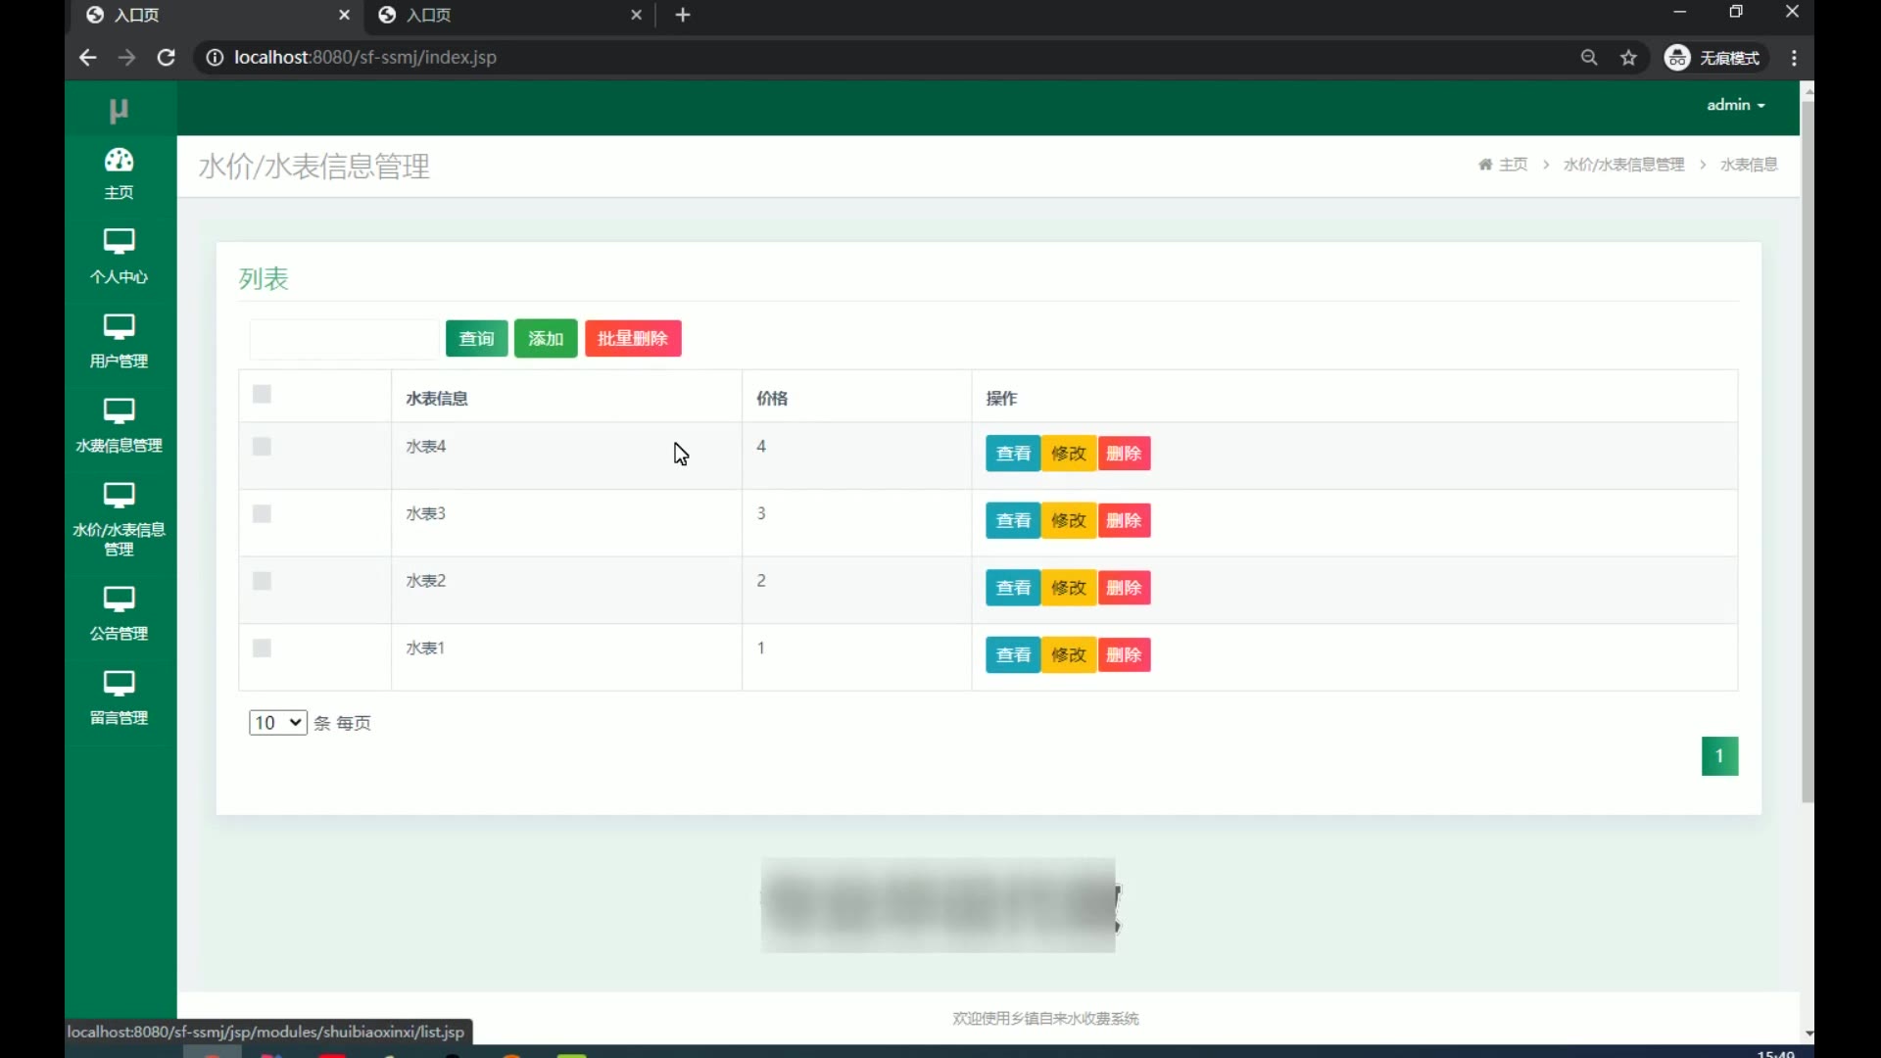Toggle the select-all checkbox in table header

262,394
